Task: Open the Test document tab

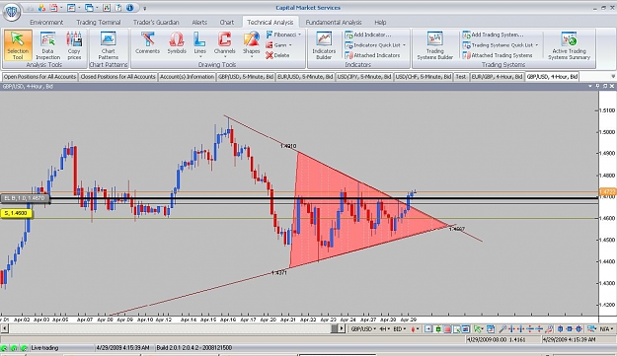Action: (461, 77)
